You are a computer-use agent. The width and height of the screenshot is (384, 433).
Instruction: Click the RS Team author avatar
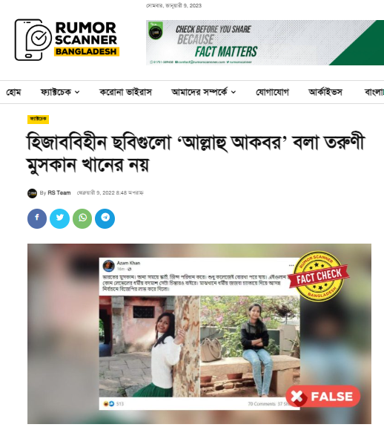tap(33, 193)
